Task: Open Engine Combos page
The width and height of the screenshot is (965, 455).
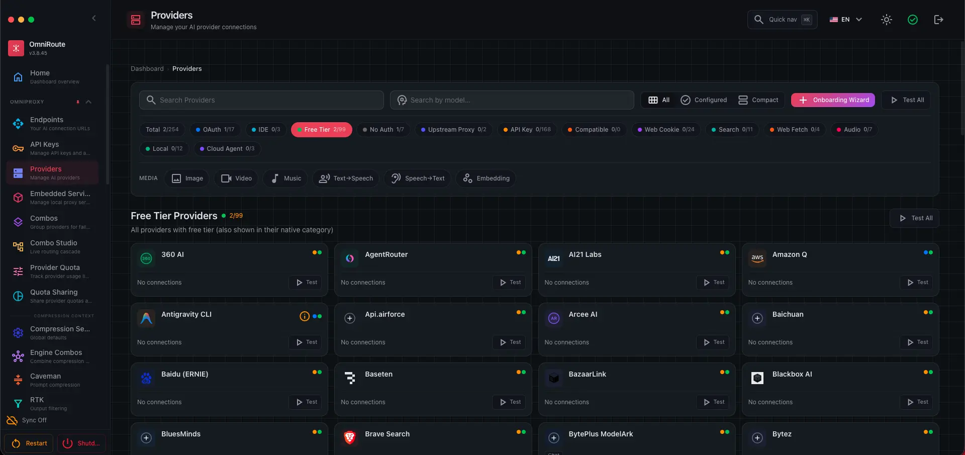Action: 53,356
